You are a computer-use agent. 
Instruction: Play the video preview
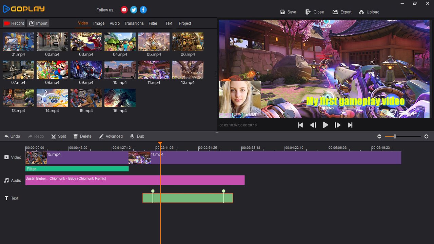[325, 125]
